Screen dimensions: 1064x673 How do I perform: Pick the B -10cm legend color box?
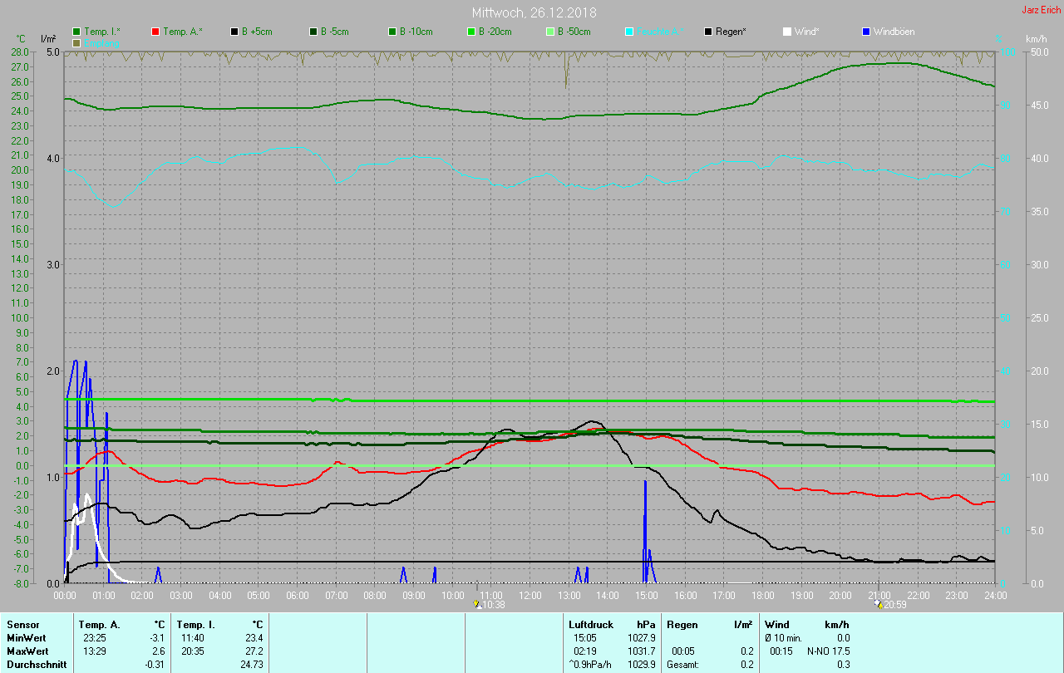(x=392, y=32)
